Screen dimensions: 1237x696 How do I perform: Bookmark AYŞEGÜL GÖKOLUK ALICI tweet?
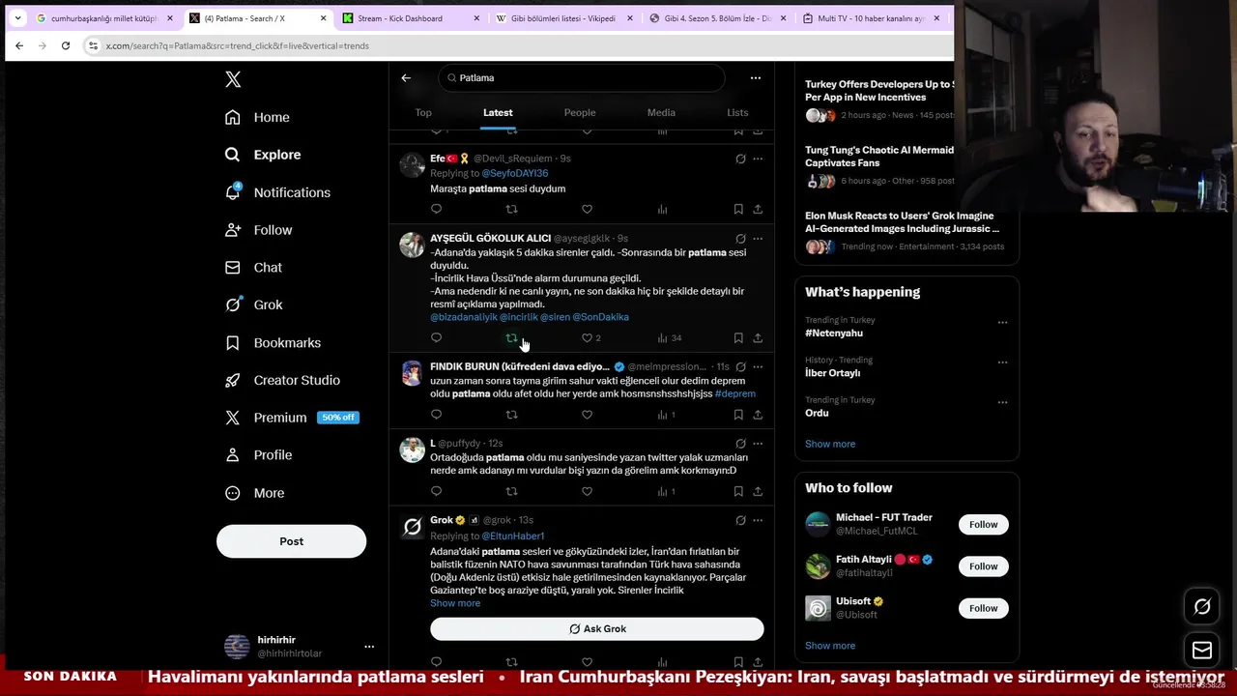(738, 337)
